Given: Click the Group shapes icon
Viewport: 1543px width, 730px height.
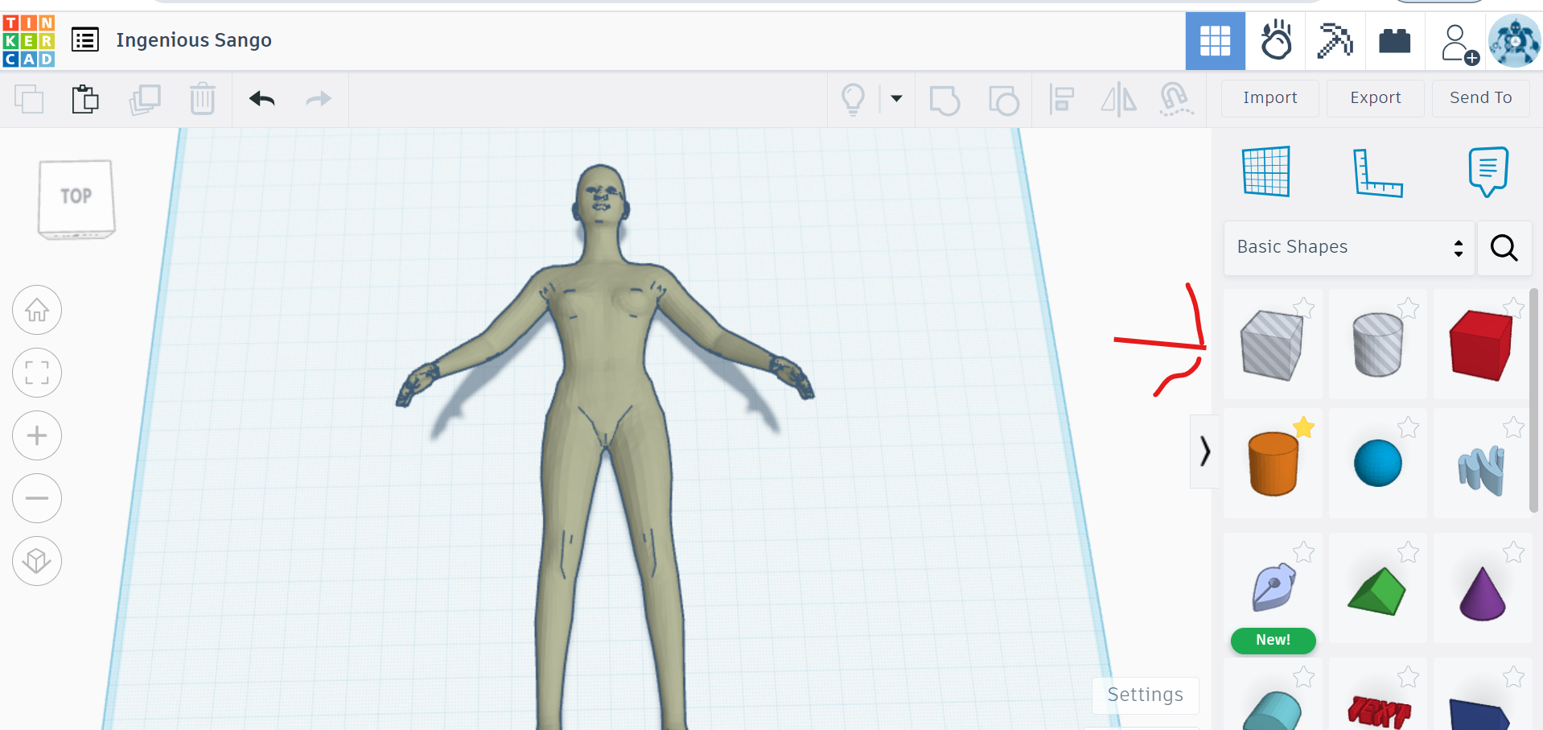Looking at the screenshot, I should (x=944, y=101).
